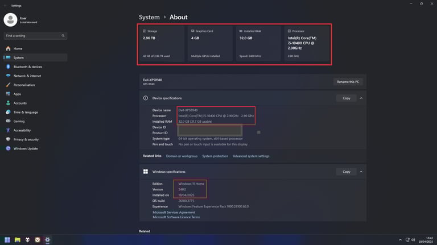
Task: Click the Find a setting search box
Action: point(35,36)
